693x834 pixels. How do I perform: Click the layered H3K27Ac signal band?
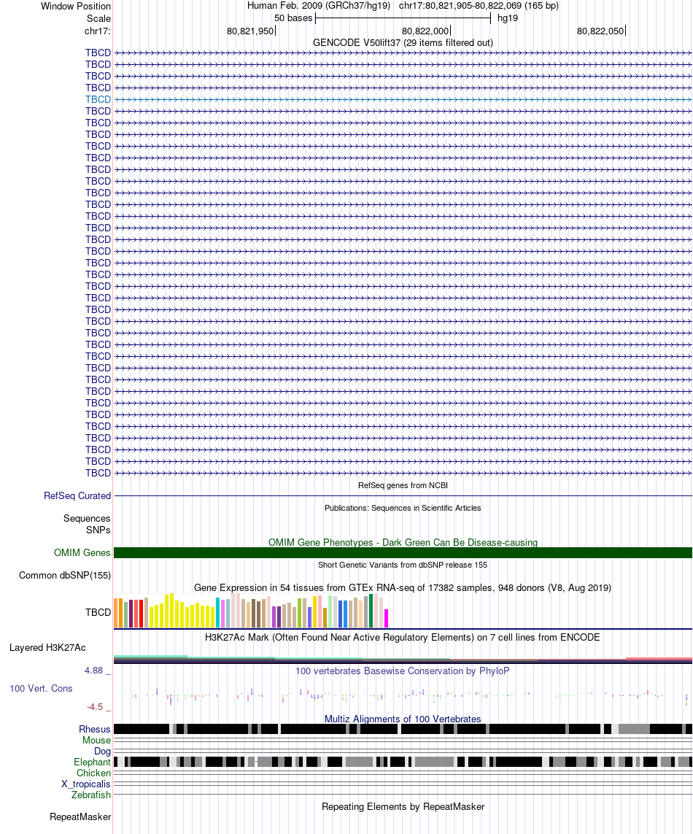[x=403, y=660]
